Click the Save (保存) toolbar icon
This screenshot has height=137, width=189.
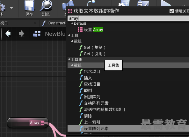pos(29,6)
